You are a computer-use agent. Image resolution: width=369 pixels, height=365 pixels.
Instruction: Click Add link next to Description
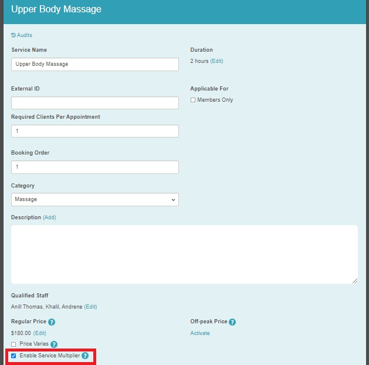pos(49,217)
